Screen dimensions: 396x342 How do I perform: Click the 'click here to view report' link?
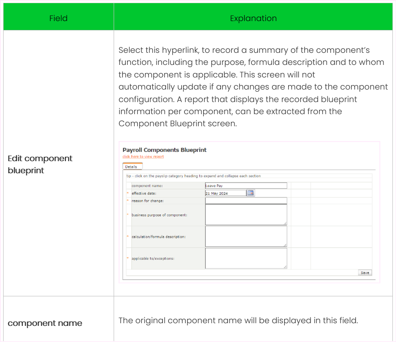[x=143, y=157]
